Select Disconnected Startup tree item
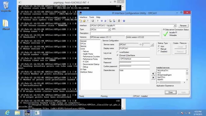Image resolution: width=206 pixels, height=116 pixels. (x=91, y=64)
